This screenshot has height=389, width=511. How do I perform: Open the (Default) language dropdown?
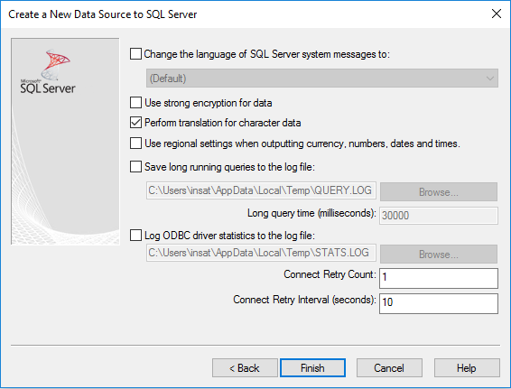pos(322,79)
